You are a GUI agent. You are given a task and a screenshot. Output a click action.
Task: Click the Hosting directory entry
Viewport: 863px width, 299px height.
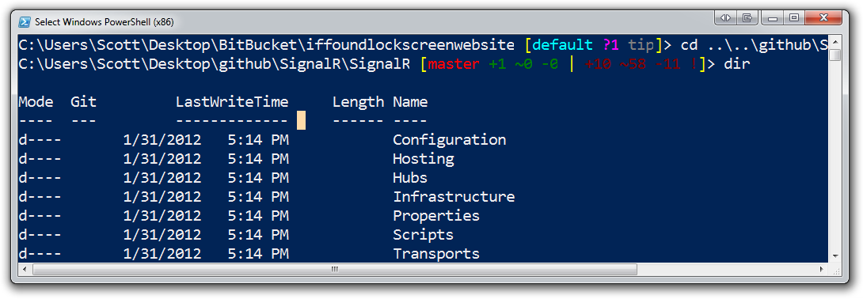coord(424,159)
